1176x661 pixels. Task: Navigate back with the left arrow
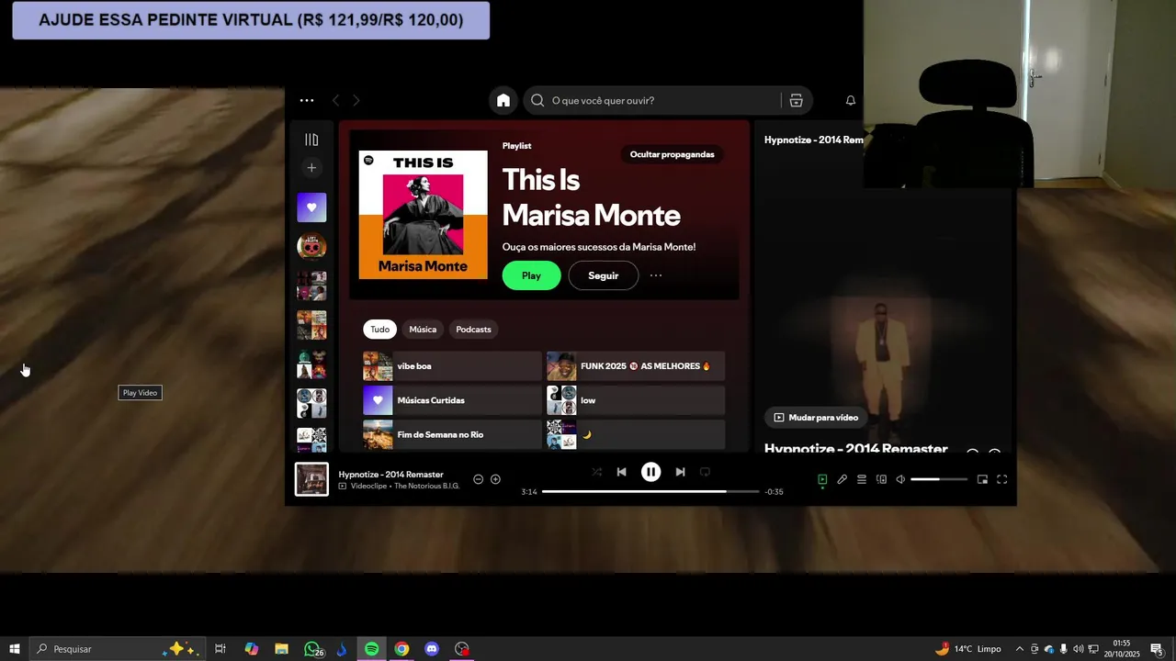tap(335, 101)
